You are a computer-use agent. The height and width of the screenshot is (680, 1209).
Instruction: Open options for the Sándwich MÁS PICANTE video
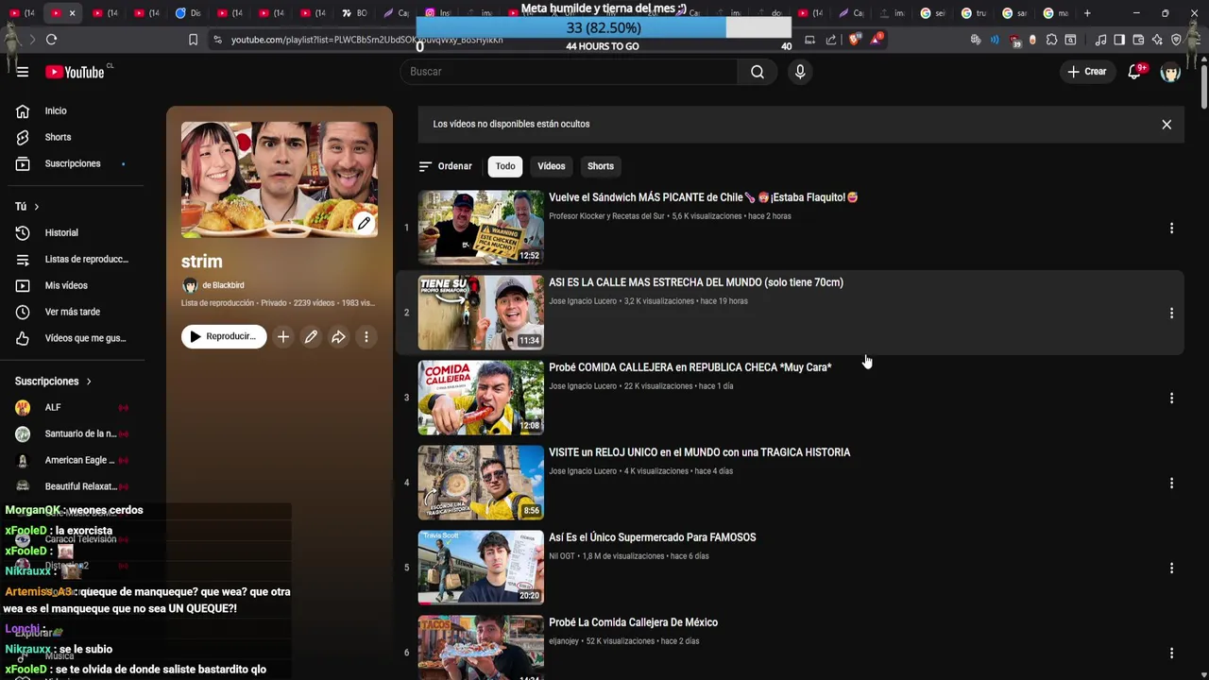(x=1171, y=228)
